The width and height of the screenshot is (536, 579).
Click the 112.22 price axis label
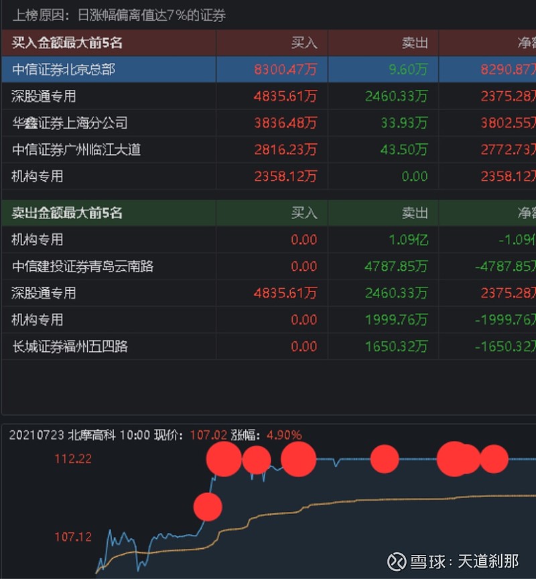tap(73, 458)
